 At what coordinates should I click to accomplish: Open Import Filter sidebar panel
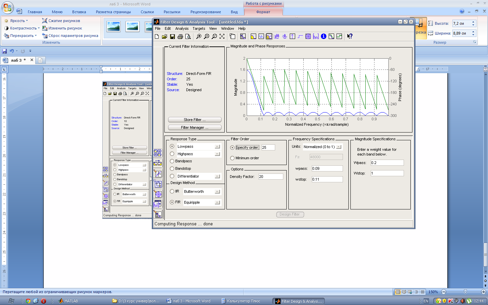pyautogui.click(x=158, y=204)
